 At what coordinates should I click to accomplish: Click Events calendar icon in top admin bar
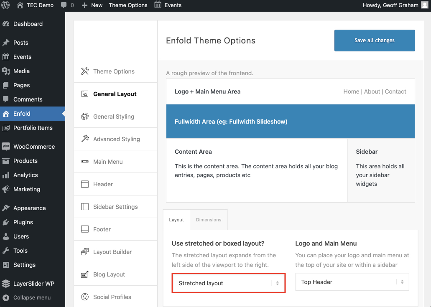pyautogui.click(x=158, y=5)
